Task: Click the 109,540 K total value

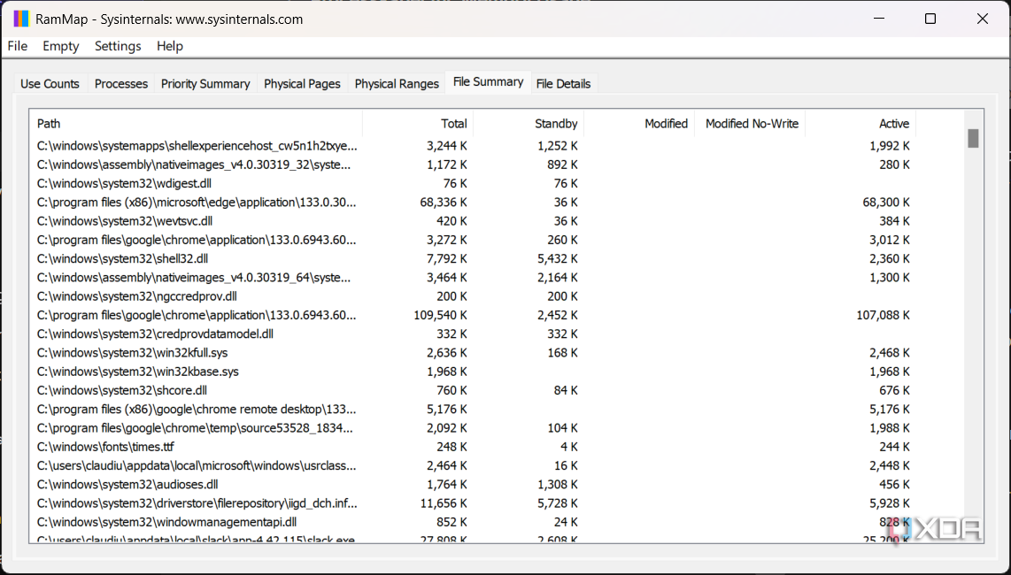Action: coord(440,315)
